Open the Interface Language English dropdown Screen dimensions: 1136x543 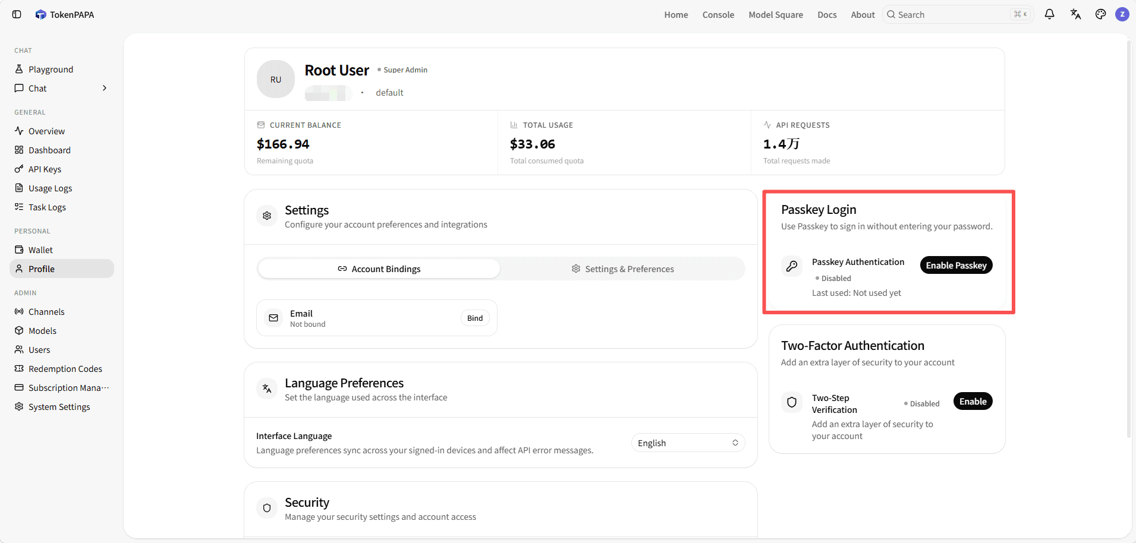(688, 443)
